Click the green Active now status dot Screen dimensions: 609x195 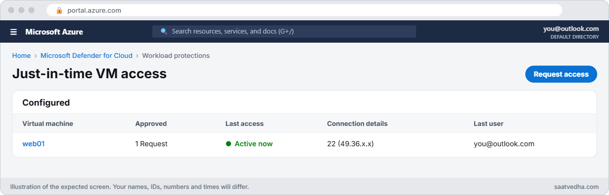pos(228,144)
